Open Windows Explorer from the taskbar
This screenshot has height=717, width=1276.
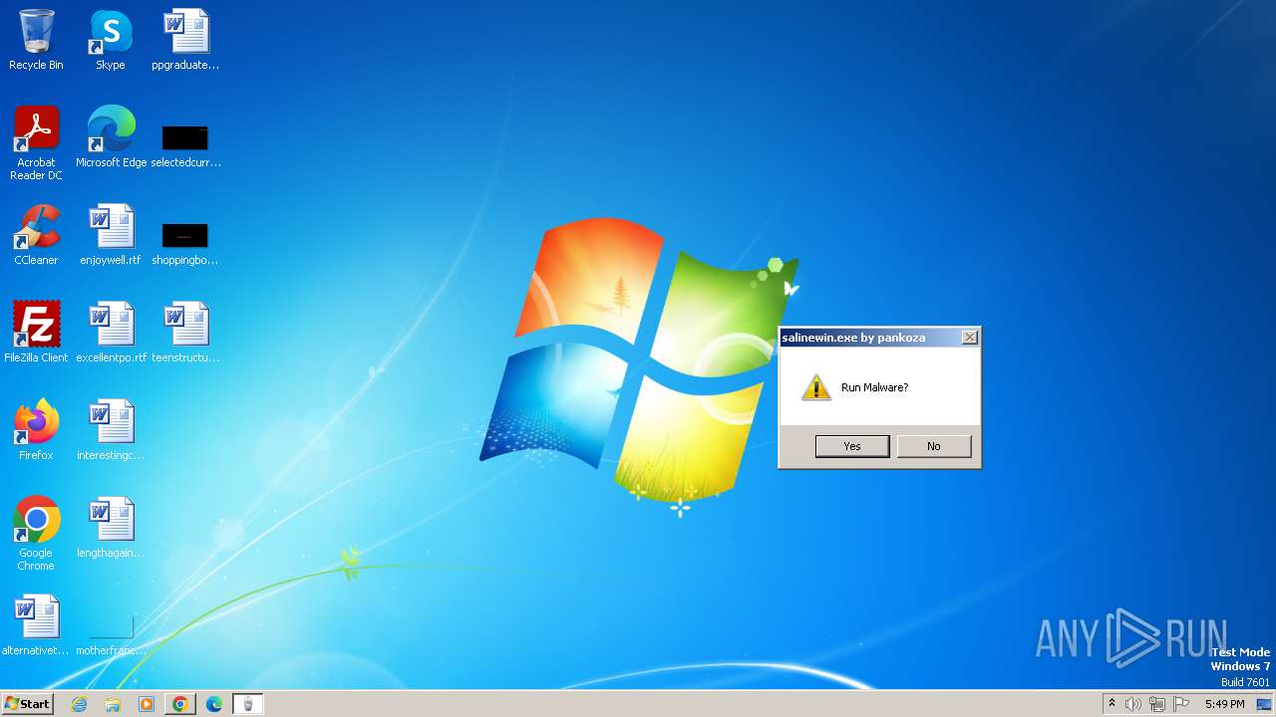click(113, 704)
